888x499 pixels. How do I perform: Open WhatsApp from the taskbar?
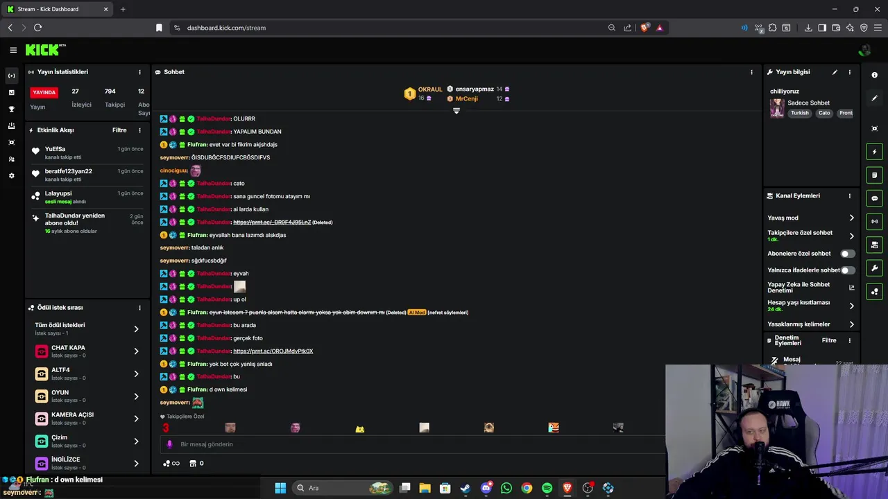tap(506, 488)
